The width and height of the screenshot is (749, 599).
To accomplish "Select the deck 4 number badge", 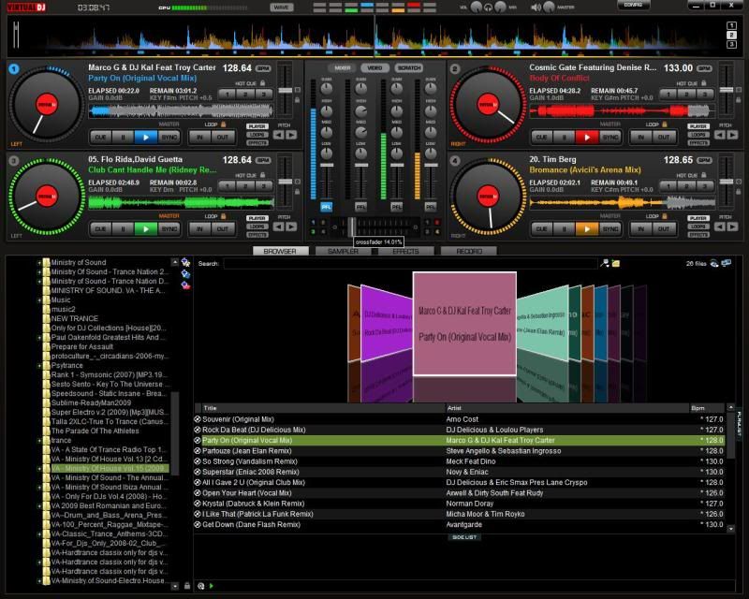I will pos(455,161).
